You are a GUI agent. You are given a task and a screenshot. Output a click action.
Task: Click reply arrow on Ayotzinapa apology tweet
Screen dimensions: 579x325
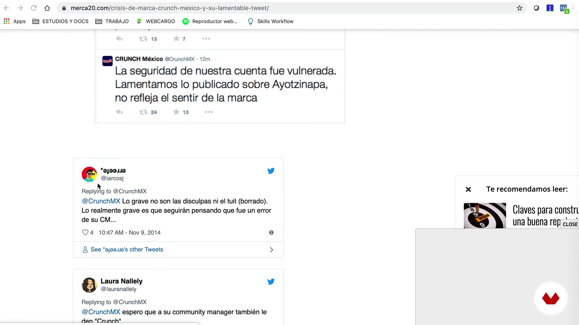tap(119, 112)
